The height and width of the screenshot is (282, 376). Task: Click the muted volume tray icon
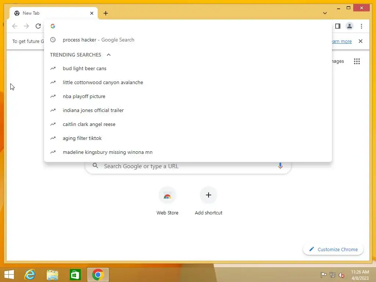[341, 275]
